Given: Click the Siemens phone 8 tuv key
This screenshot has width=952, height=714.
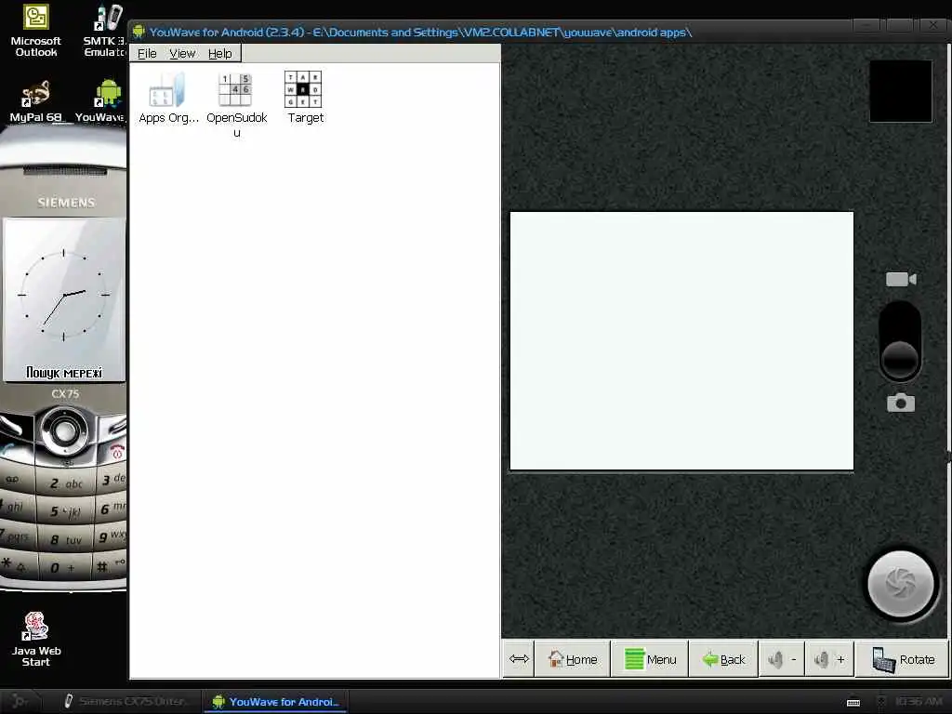Looking at the screenshot, I should pos(66,538).
